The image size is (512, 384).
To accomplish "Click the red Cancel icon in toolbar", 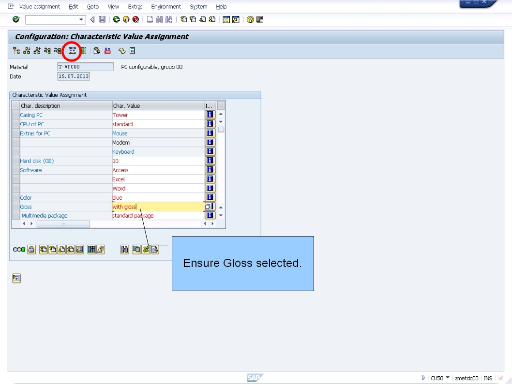I will [x=136, y=20].
